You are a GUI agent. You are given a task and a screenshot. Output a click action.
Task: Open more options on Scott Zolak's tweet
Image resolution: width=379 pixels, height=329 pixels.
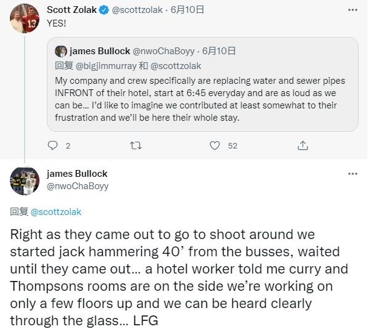[352, 10]
